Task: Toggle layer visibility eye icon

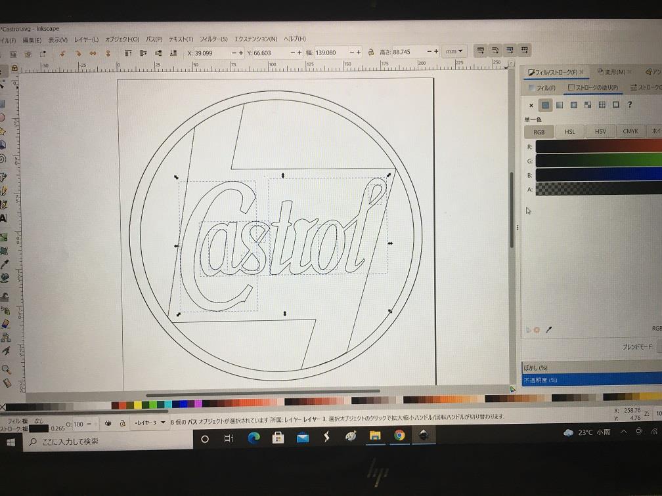Action: [108, 423]
